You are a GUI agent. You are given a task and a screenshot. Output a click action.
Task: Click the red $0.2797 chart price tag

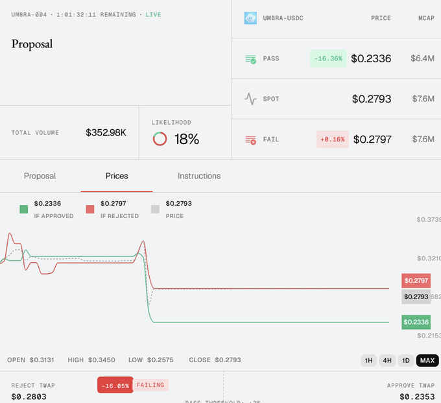pyautogui.click(x=416, y=280)
